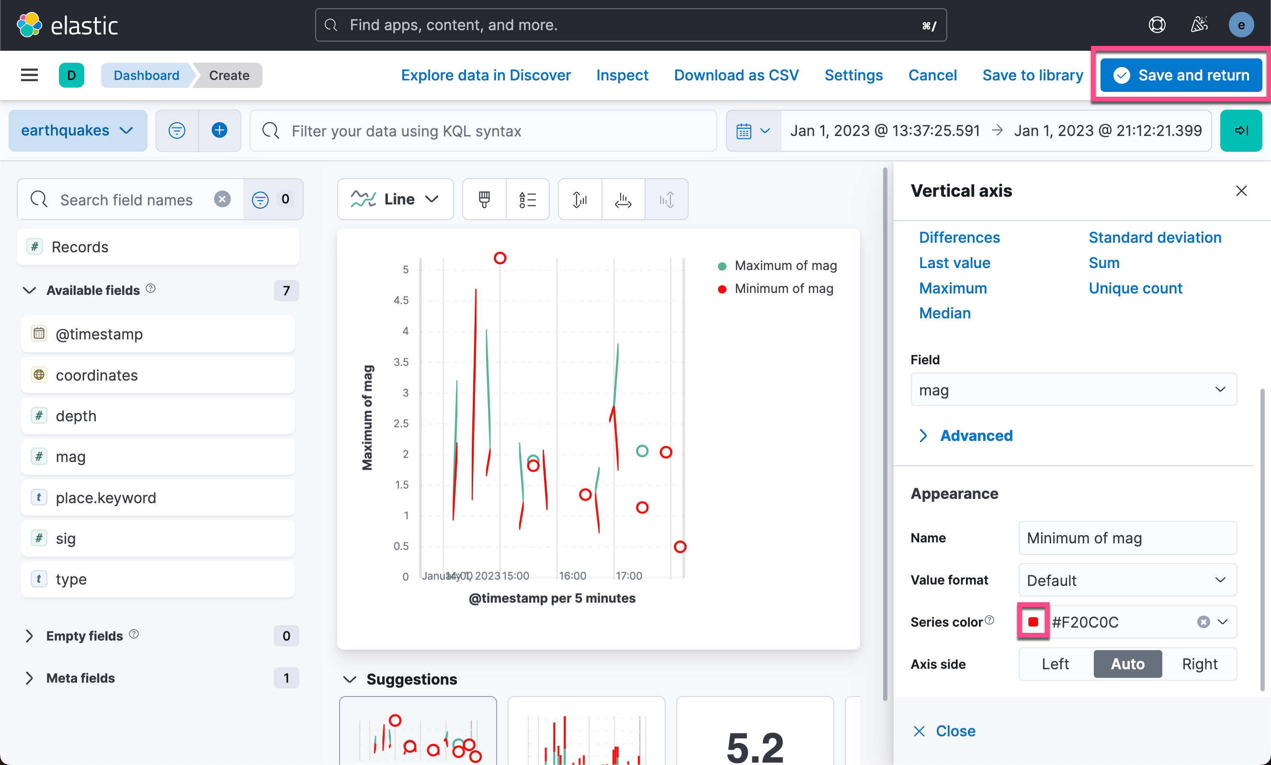This screenshot has width=1271, height=765.
Task: Open the Inspect menu item
Action: (x=622, y=75)
